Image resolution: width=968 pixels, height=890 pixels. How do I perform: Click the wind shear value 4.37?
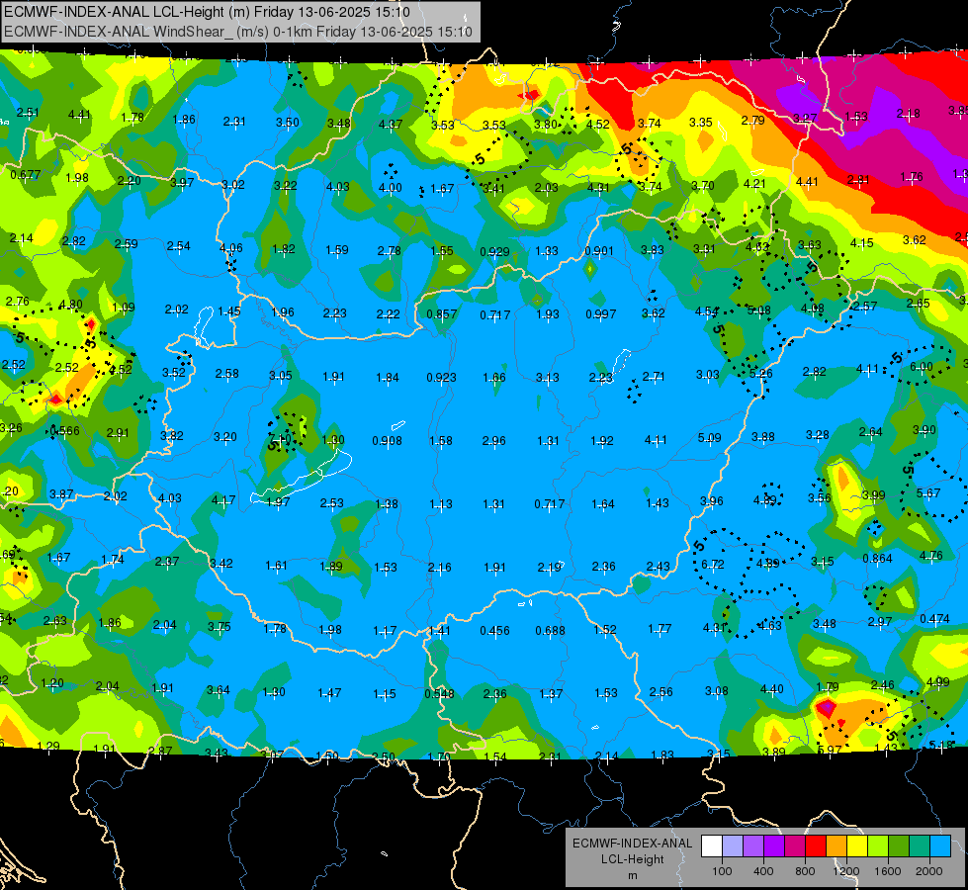point(391,125)
